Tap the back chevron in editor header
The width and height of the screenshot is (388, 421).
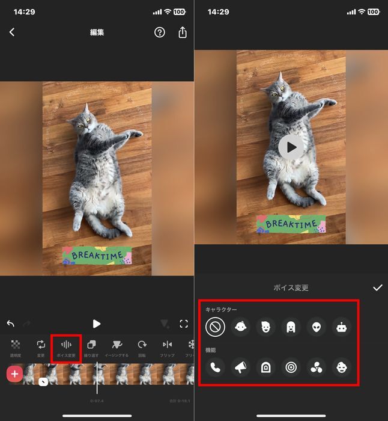tap(12, 32)
